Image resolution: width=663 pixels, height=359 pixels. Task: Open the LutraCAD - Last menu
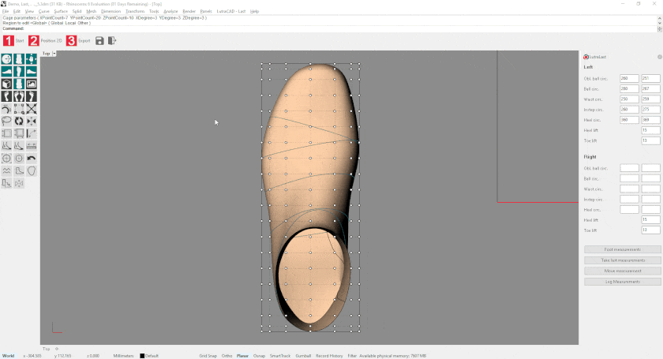point(233,12)
